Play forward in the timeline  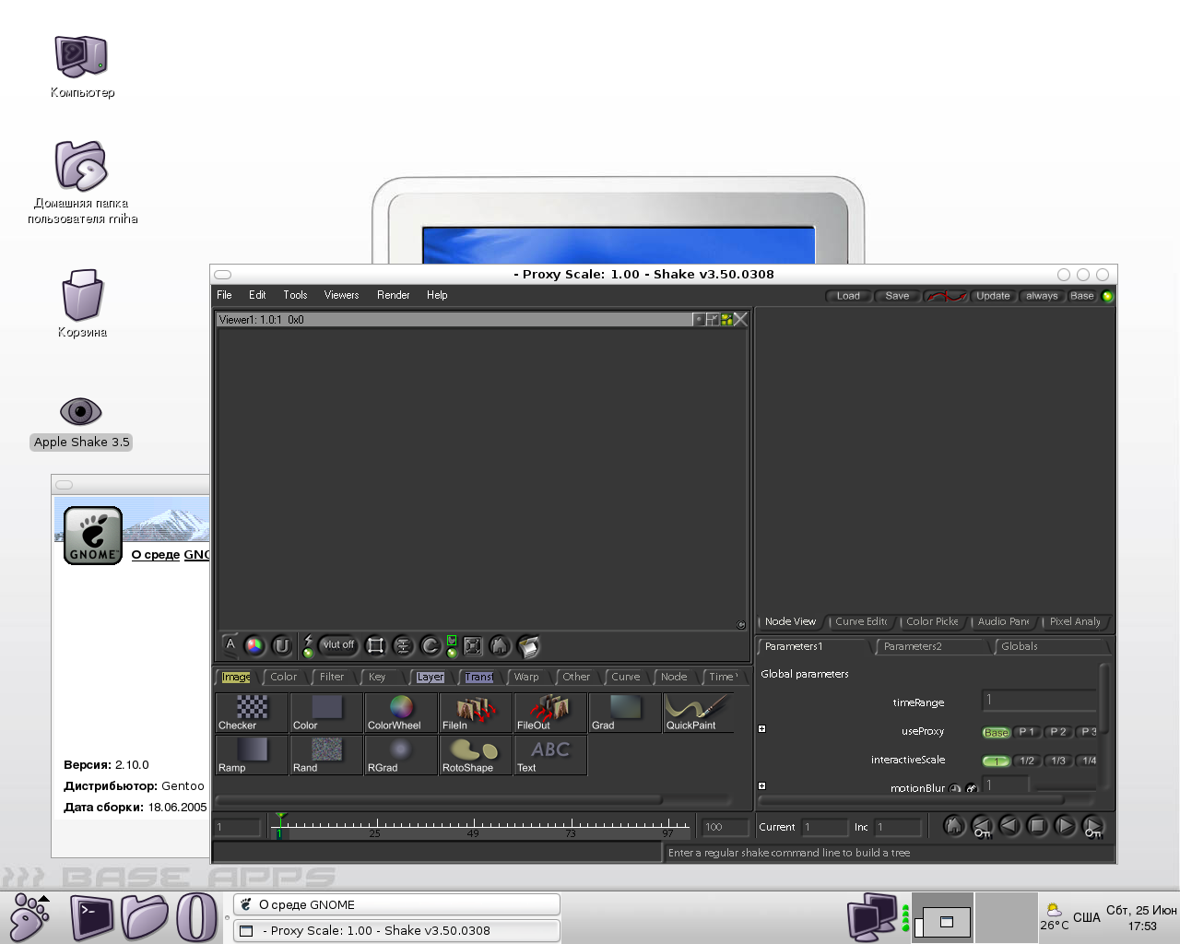point(1065,826)
